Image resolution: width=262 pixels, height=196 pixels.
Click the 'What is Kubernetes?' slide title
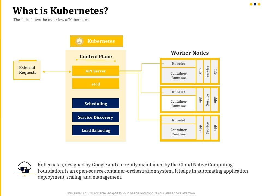pos(60,11)
